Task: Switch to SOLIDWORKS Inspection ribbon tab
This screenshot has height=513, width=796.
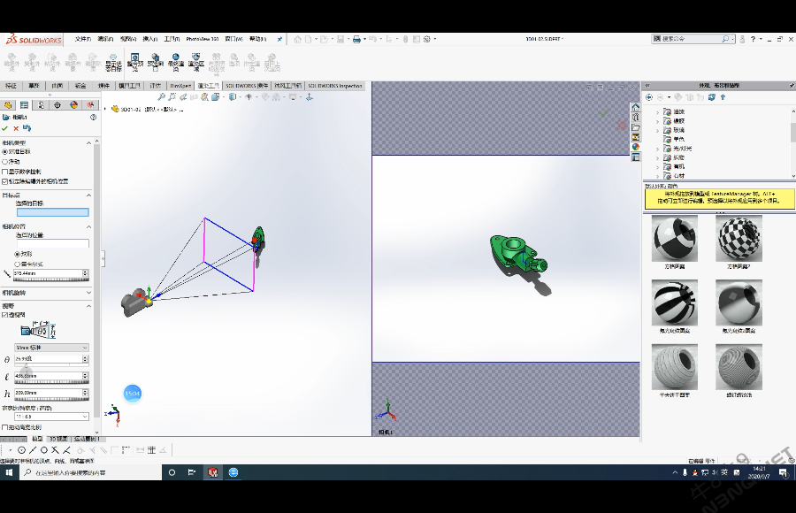Action: pyautogui.click(x=335, y=86)
